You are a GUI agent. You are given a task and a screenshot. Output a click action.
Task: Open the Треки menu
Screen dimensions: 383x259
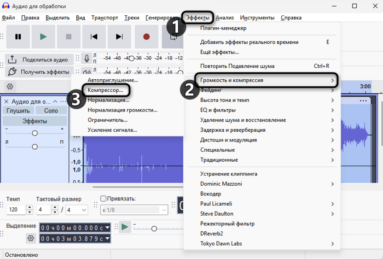pyautogui.click(x=132, y=18)
